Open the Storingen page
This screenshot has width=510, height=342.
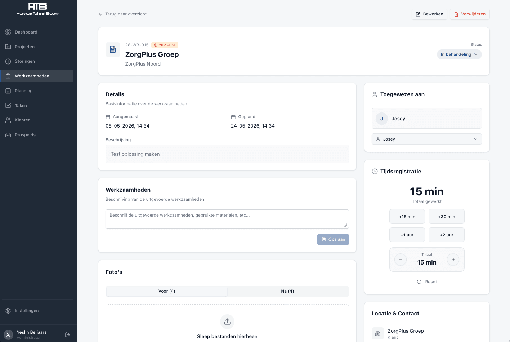tap(37, 61)
